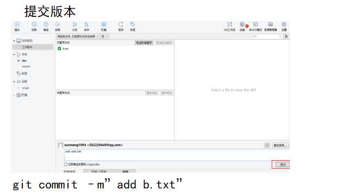Click the Commit (提交) button highlighted at bottom right

click(282, 164)
